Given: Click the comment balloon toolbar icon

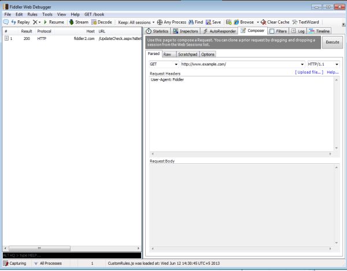Looking at the screenshot, I should 6,22.
